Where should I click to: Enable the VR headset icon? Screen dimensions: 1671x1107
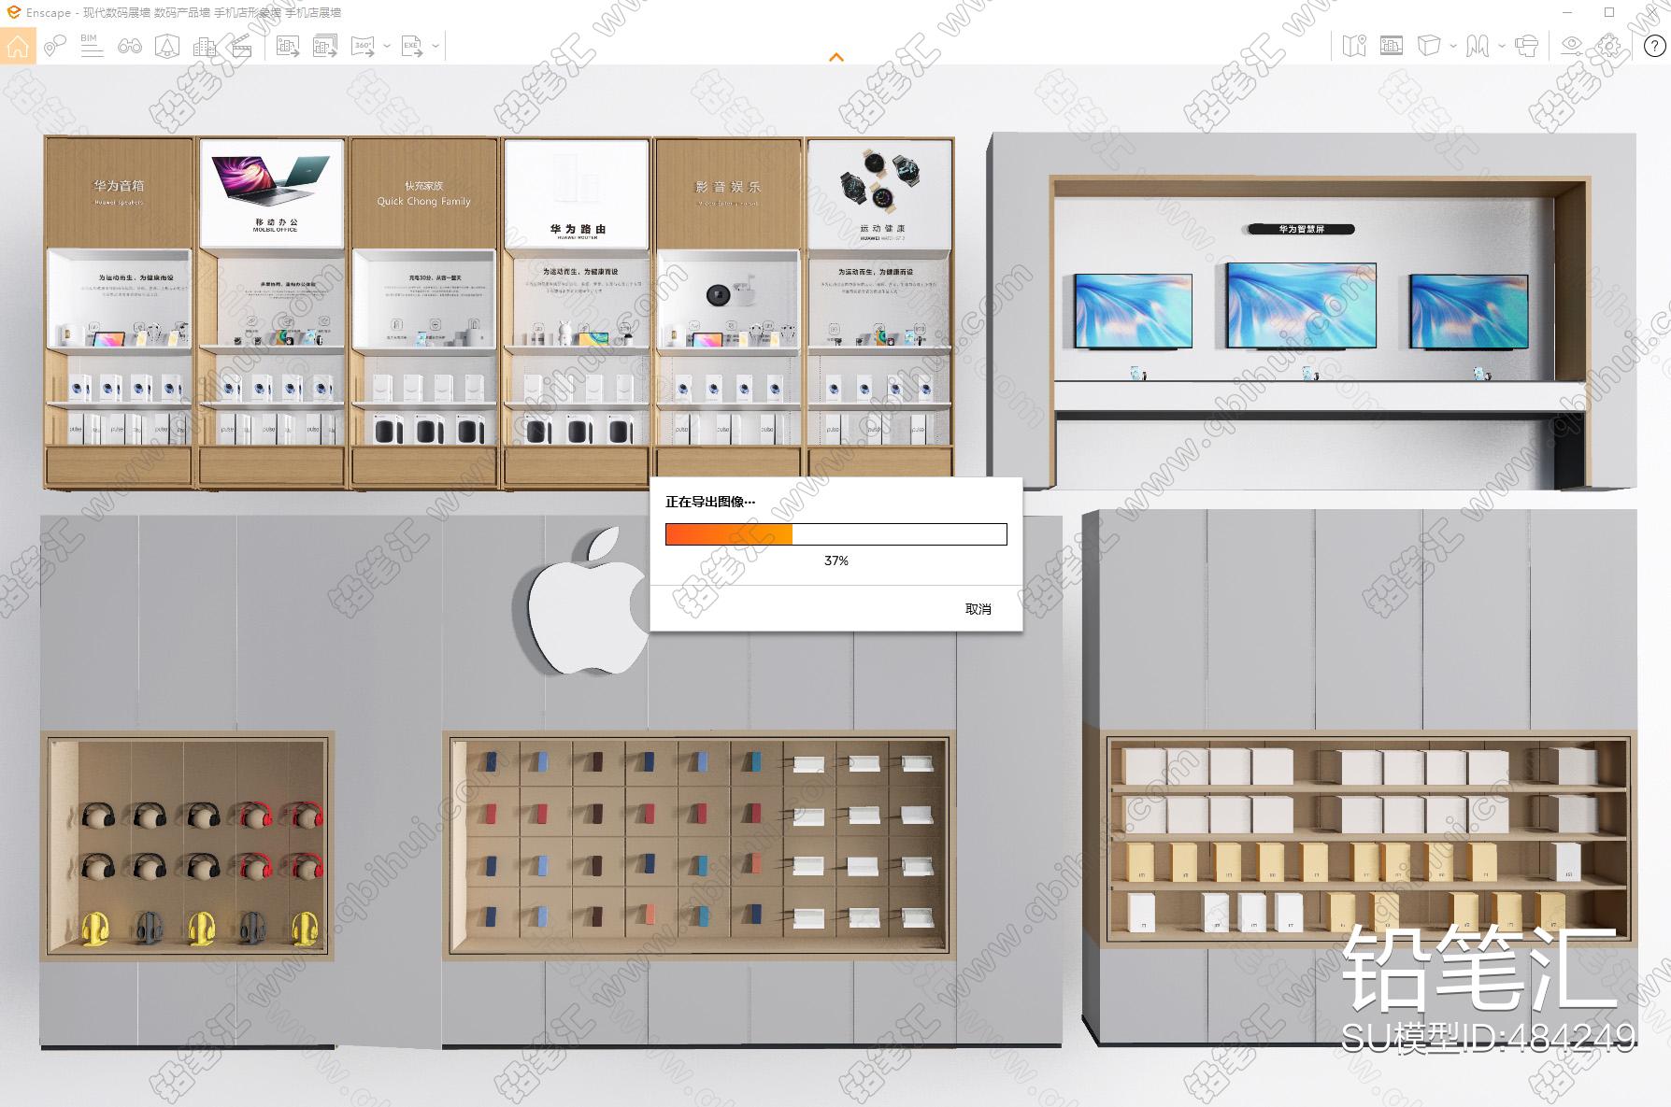click(1527, 46)
